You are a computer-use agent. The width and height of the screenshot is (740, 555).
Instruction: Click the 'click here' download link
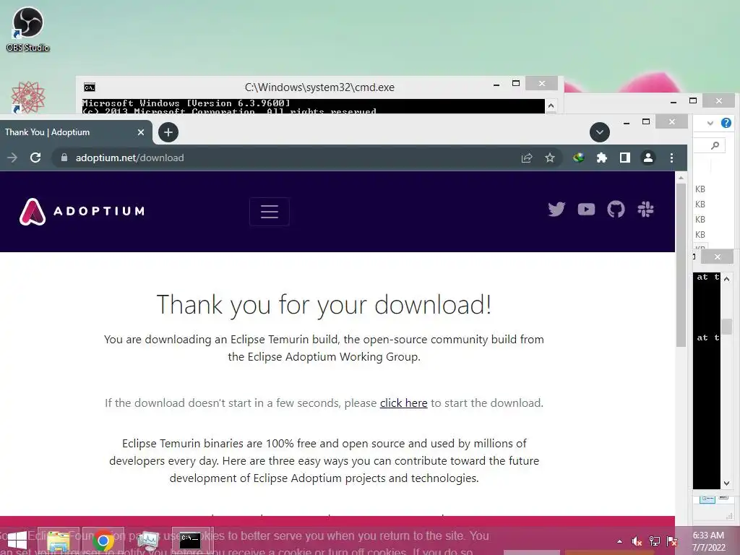403,403
